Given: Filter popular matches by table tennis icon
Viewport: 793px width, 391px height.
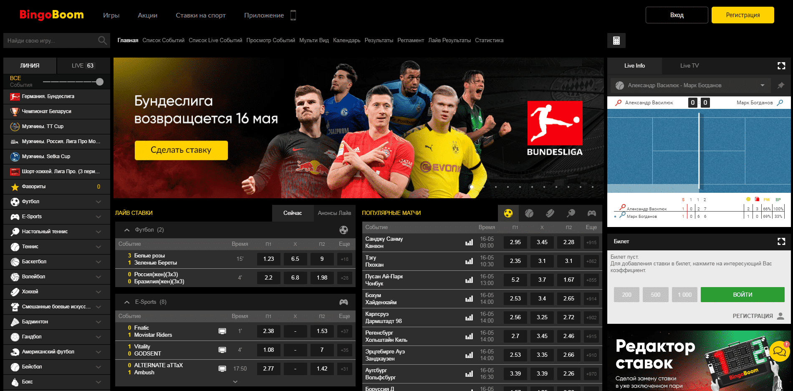Looking at the screenshot, I should click(571, 213).
